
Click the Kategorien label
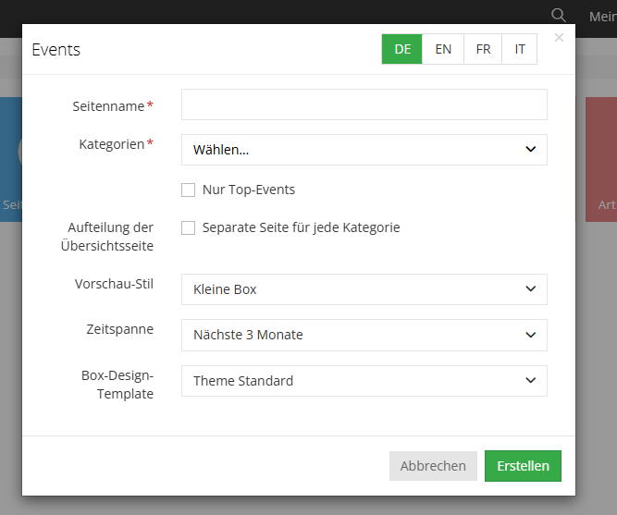pos(112,144)
